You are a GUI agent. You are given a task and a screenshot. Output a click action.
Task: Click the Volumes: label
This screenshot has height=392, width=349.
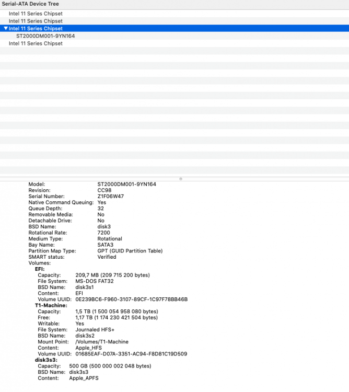coord(40,263)
